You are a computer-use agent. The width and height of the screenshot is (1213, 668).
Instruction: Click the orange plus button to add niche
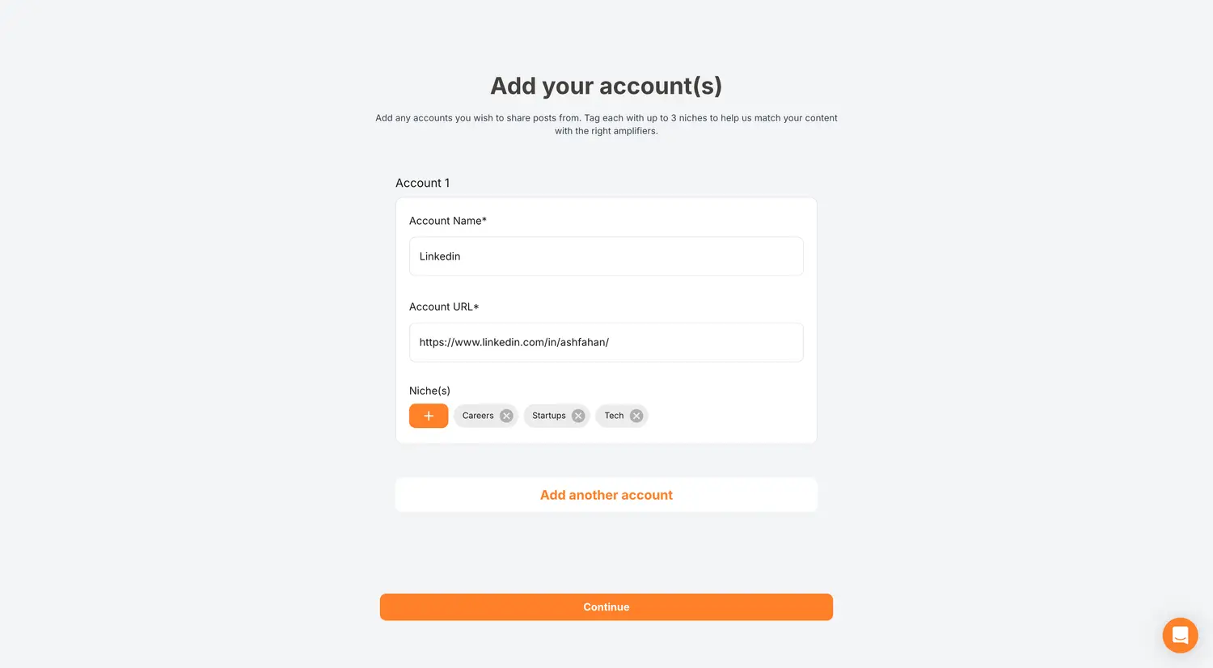(x=429, y=416)
